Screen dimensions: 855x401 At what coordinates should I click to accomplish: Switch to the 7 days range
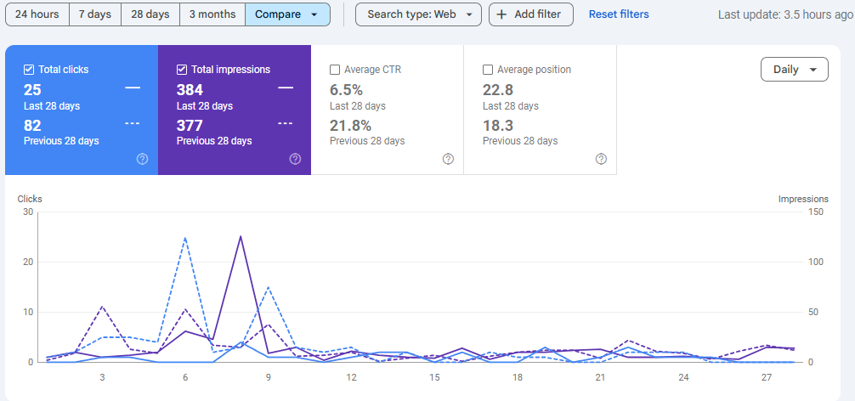(94, 14)
